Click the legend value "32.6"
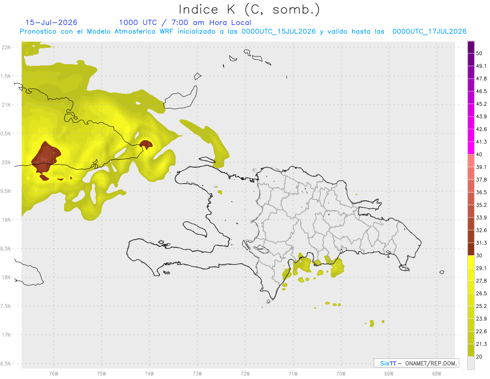490x379 pixels. [x=481, y=230]
